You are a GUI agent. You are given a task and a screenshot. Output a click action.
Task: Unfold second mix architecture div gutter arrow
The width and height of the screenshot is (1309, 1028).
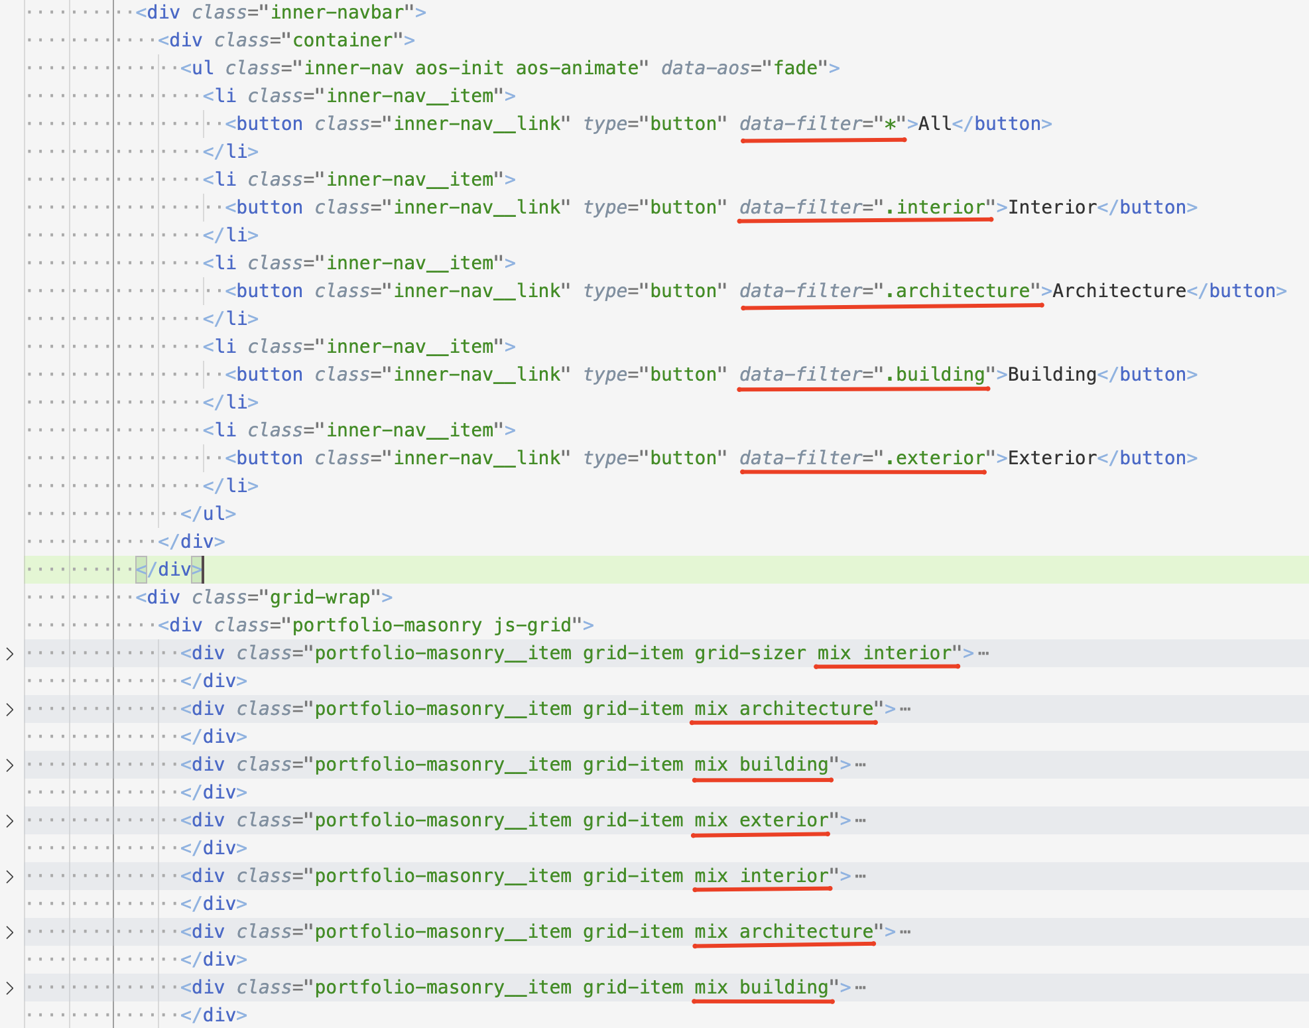pos(10,932)
